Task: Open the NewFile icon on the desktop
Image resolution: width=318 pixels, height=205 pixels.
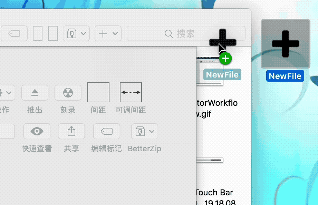Action: [x=285, y=44]
